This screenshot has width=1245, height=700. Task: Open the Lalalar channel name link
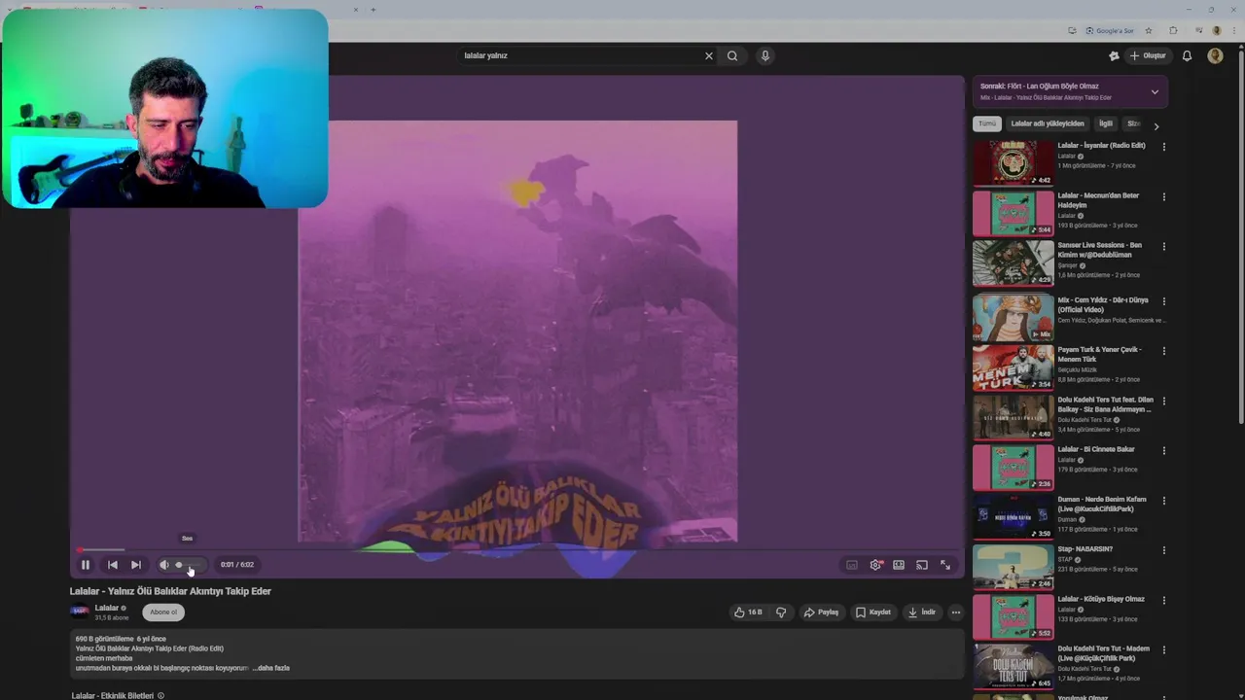[106, 608]
